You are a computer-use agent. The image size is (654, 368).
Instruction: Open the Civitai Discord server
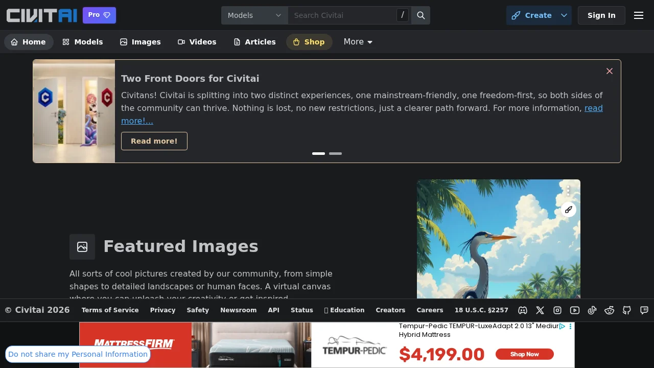[x=522, y=310]
